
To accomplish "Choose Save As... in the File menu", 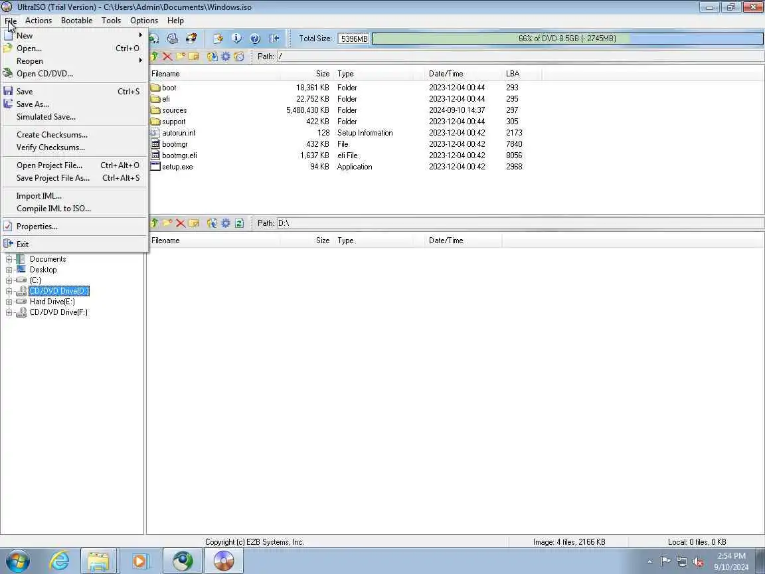I will coord(74,104).
